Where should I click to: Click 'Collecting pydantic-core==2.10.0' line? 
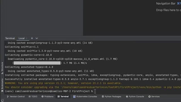click(28, 55)
